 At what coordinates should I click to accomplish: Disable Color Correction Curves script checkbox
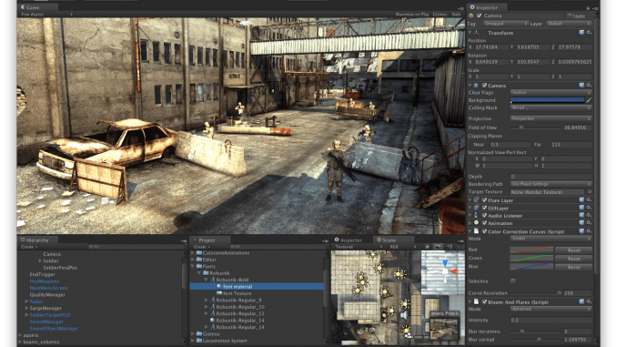484,231
